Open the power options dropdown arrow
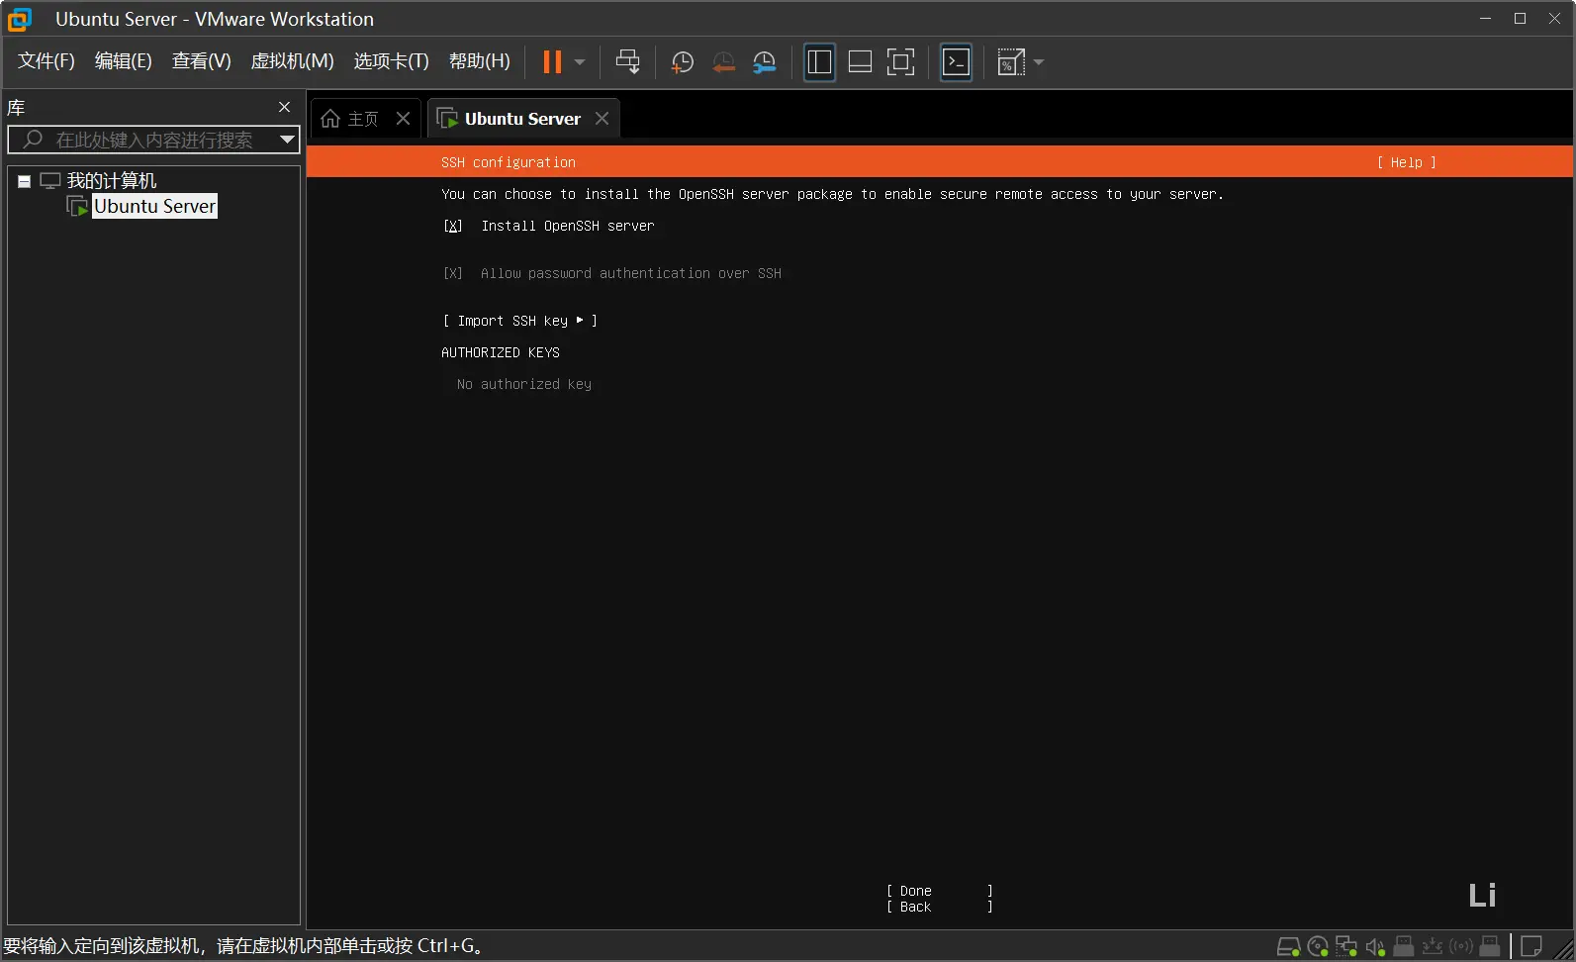Viewport: 1576px width, 962px height. pyautogui.click(x=580, y=62)
